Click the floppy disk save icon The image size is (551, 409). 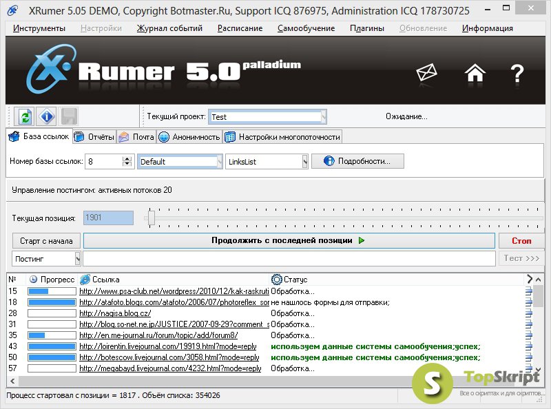click(x=68, y=116)
